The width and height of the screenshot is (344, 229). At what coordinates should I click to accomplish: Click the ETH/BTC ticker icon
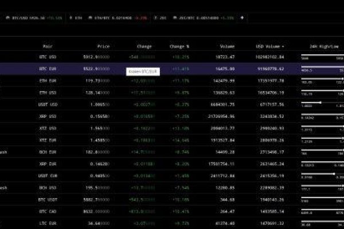89,18
